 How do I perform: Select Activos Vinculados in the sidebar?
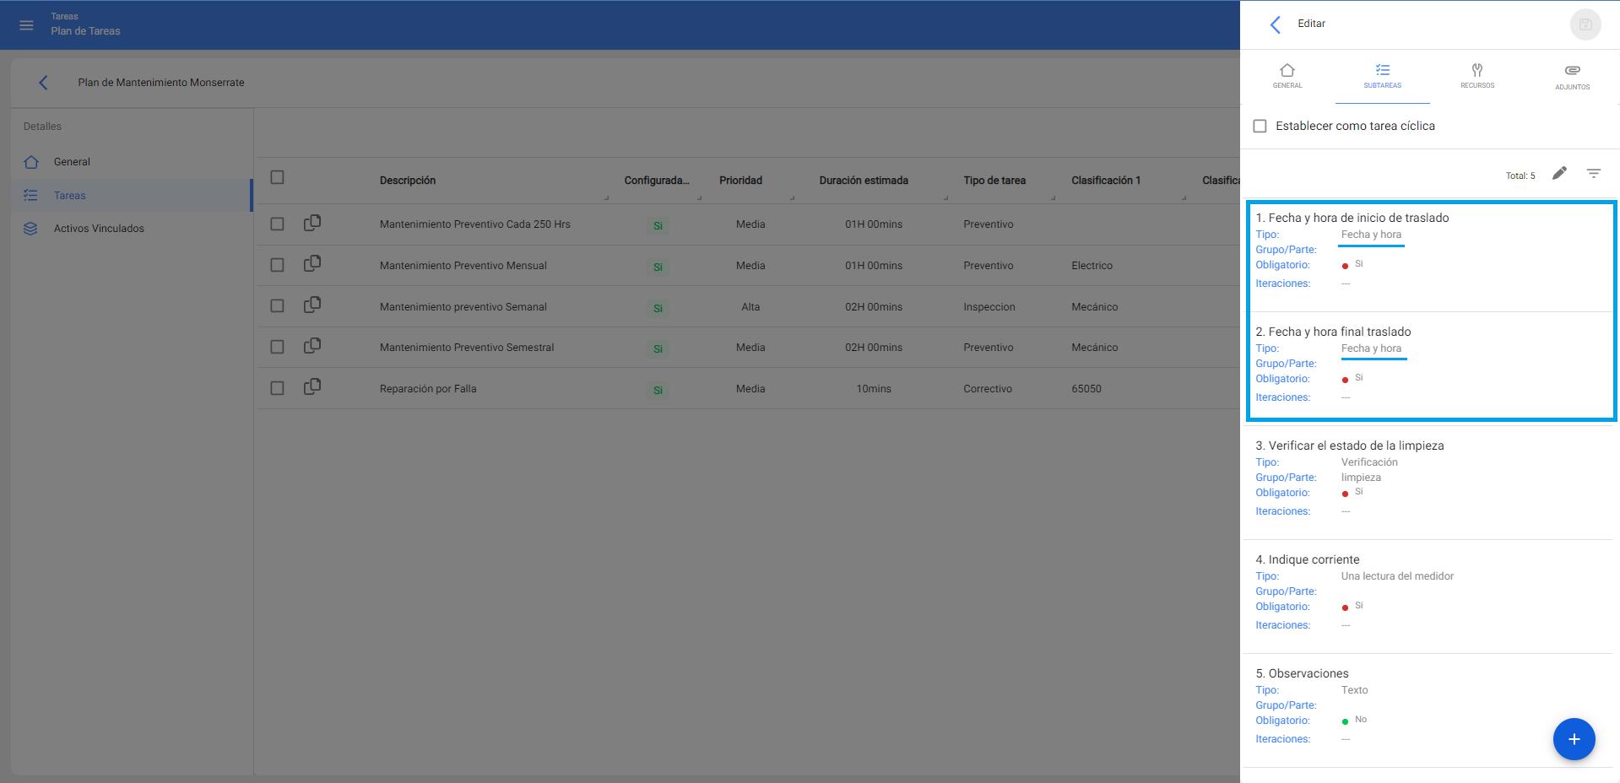click(x=99, y=229)
